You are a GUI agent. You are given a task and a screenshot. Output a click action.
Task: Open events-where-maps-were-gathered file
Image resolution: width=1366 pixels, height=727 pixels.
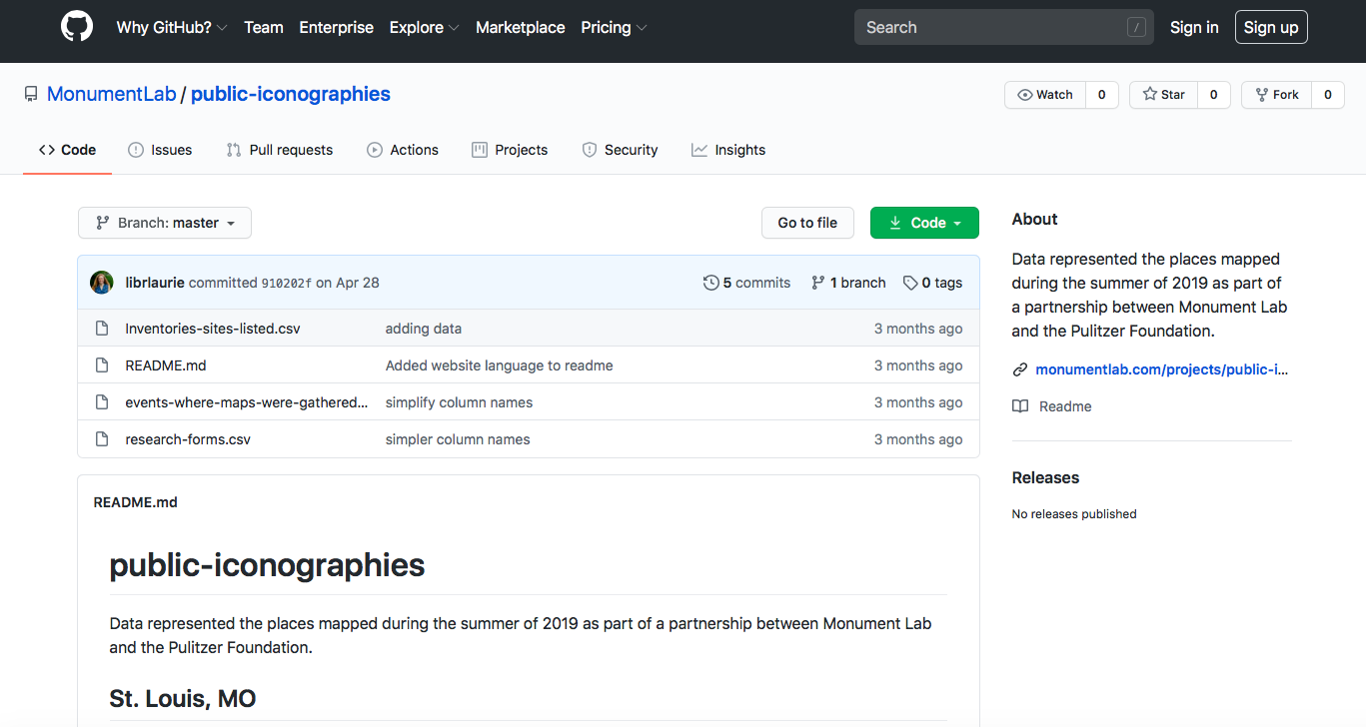pos(247,402)
